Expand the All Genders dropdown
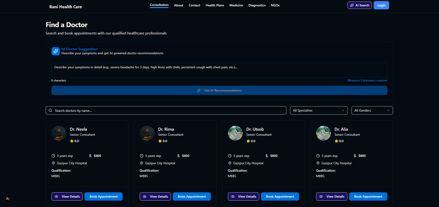This screenshot has height=207, width=439. 372,110
